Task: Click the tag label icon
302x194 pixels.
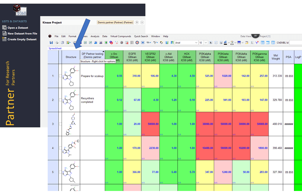Action: pyautogui.click(x=161, y=43)
